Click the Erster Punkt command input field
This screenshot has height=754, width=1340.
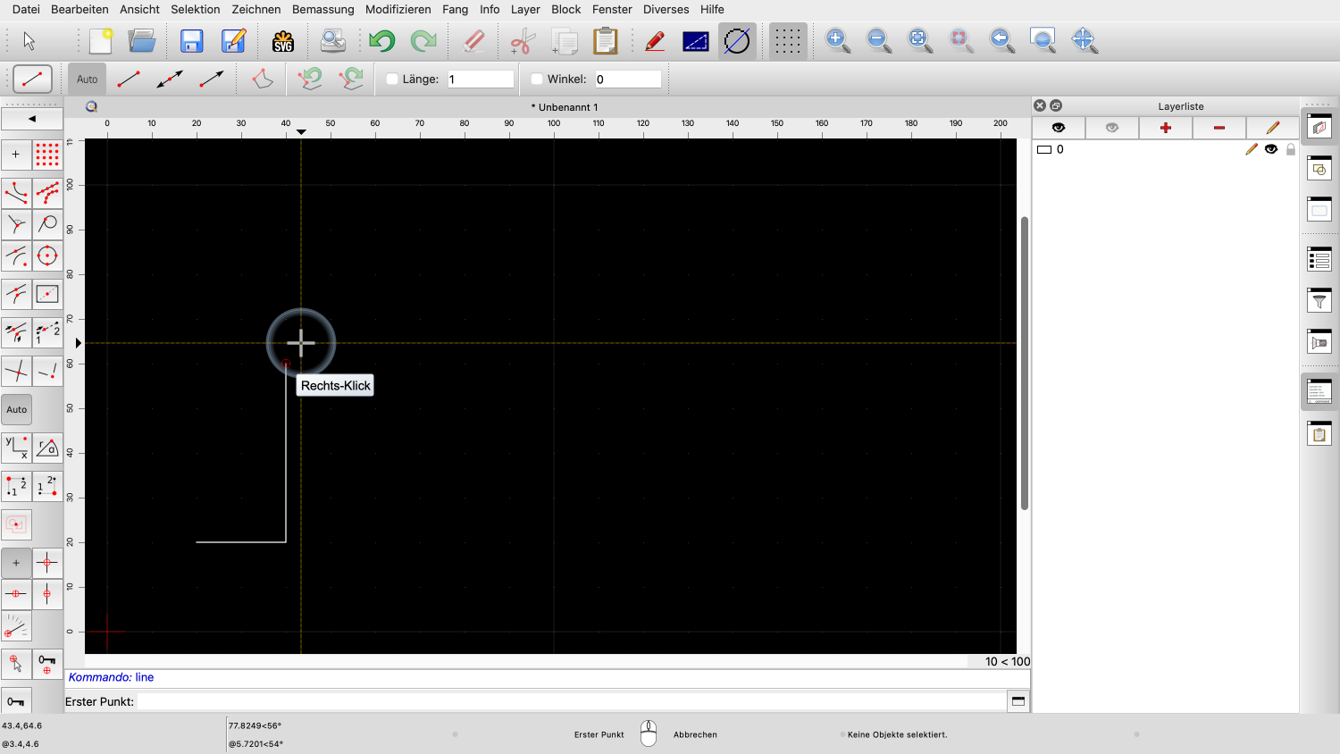[x=570, y=701]
